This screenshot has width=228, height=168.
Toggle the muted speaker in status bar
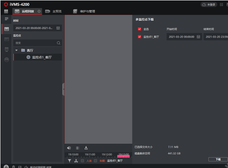point(26,167)
